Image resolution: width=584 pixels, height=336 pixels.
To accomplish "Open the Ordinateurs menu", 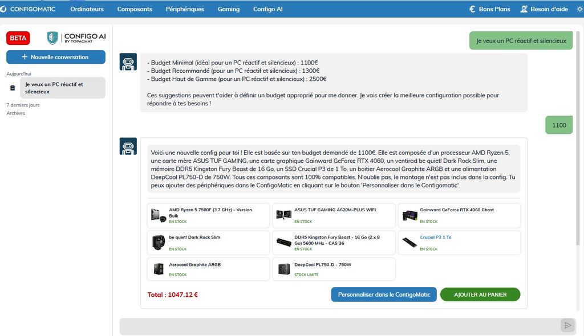I will click(x=87, y=9).
